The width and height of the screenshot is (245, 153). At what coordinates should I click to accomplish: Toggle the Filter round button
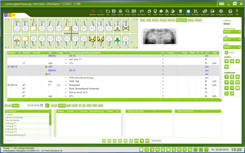point(226,52)
